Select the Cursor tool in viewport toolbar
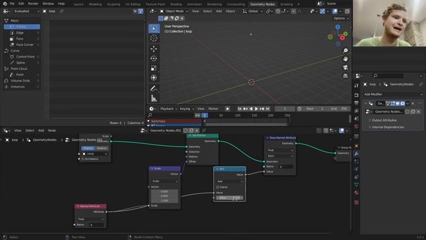Viewport: 426px width, 240px height. click(154, 38)
